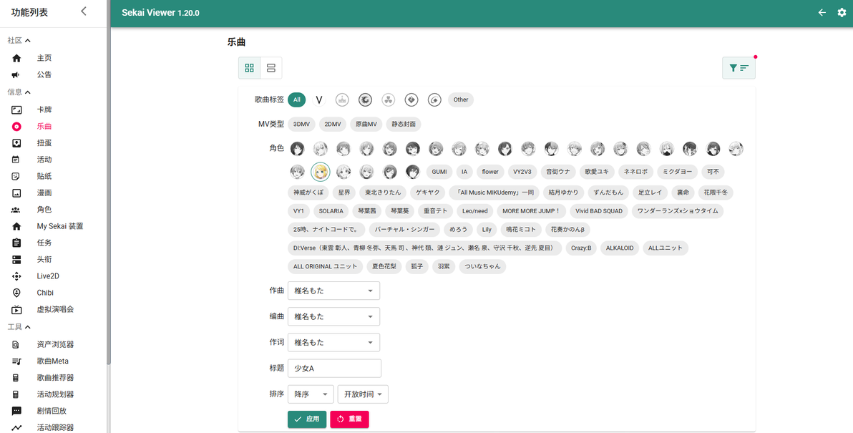
Task: Open settings gear in top bar
Action: pyautogui.click(x=842, y=12)
